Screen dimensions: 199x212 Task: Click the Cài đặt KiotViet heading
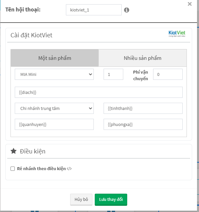(x=31, y=35)
